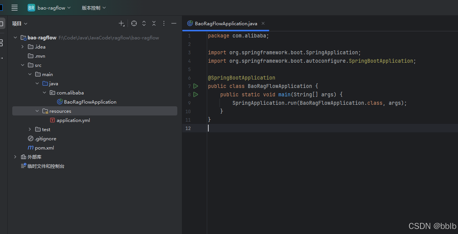Toggle the project tool window sidebar icon
The height and width of the screenshot is (234, 458).
[x=2, y=24]
